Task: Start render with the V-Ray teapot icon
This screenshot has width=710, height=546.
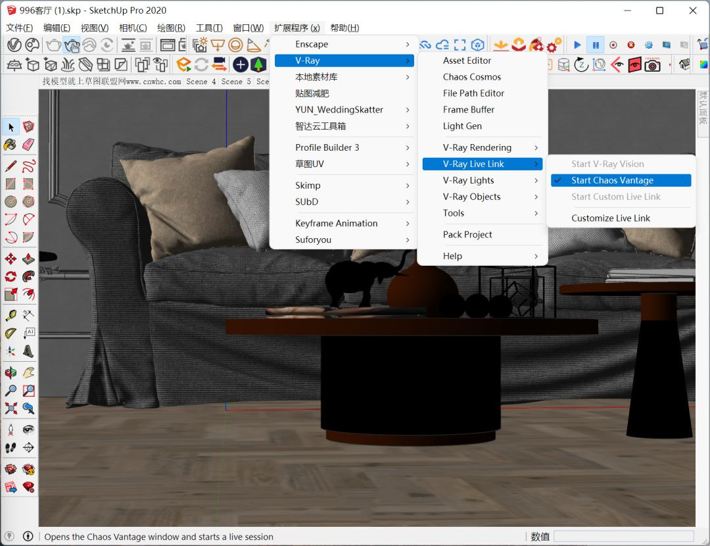Action: (x=53, y=45)
